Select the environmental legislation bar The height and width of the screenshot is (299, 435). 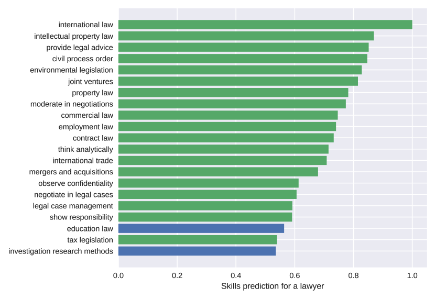(x=240, y=70)
